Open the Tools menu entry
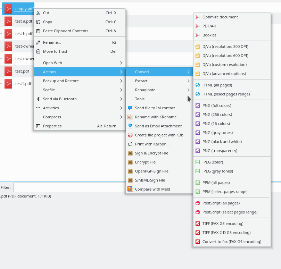The width and height of the screenshot is (281, 269). point(159,99)
